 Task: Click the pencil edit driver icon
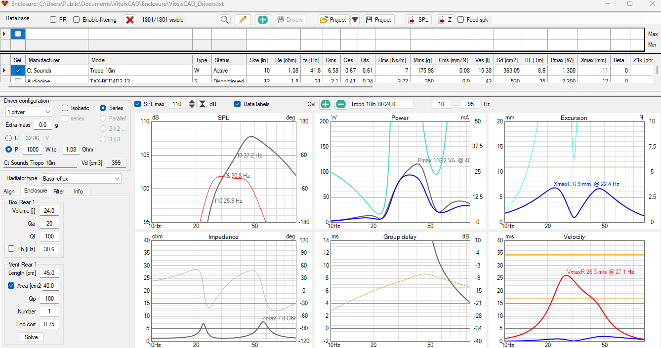pos(243,20)
